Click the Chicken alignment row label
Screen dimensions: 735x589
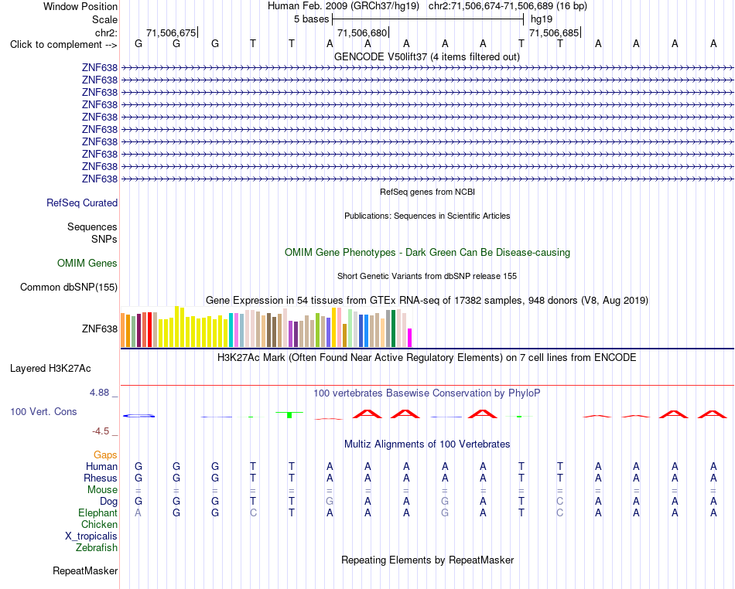click(x=99, y=524)
